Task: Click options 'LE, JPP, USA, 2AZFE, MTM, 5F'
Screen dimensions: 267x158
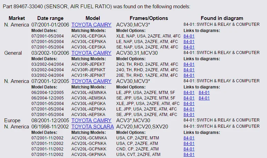Action: [x=146, y=93]
